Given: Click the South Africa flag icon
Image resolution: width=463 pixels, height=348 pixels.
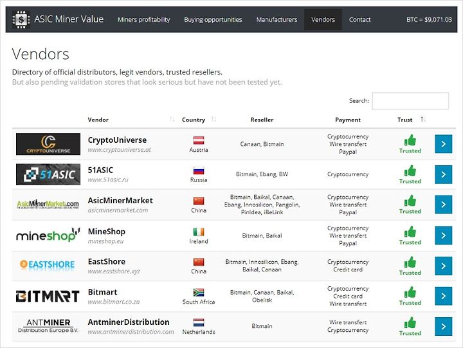Looking at the screenshot, I should 199,293.
